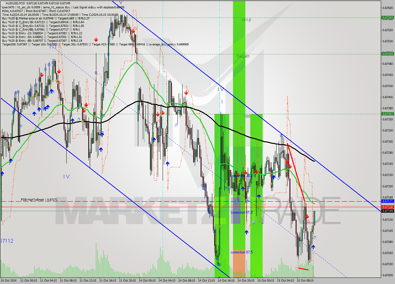
Task: Click the 0.67080 price axis label
Action: point(388,242)
